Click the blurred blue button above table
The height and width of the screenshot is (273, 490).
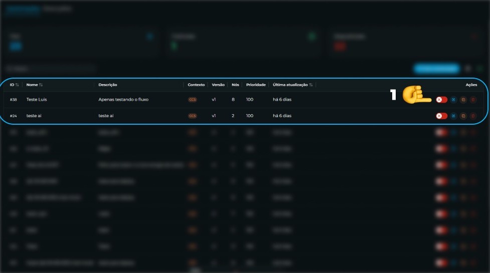(436, 68)
